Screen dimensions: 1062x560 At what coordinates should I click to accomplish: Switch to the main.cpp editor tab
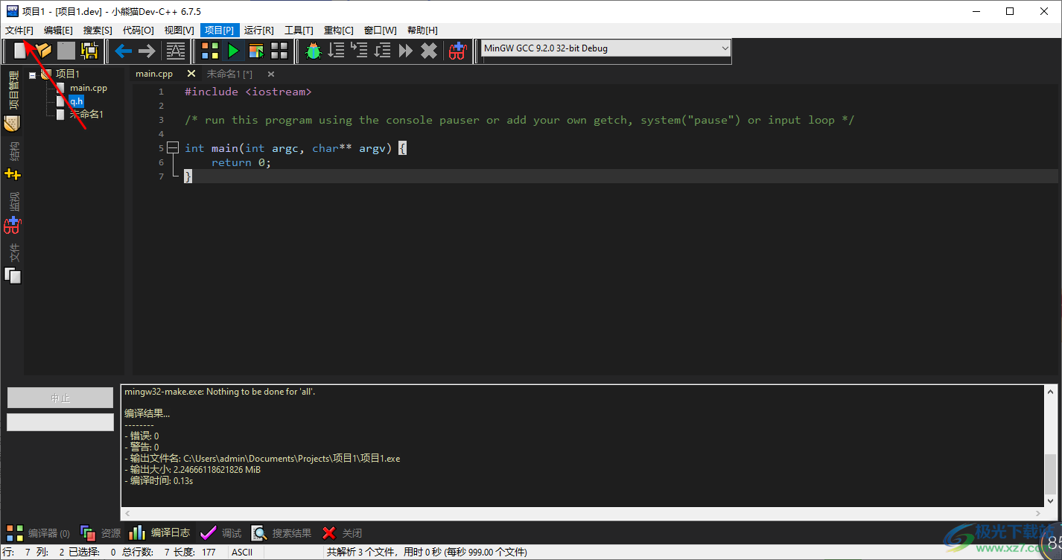point(154,74)
